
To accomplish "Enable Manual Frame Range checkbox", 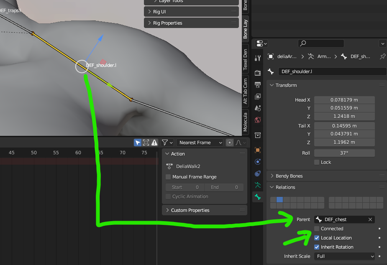I will tap(168, 177).
